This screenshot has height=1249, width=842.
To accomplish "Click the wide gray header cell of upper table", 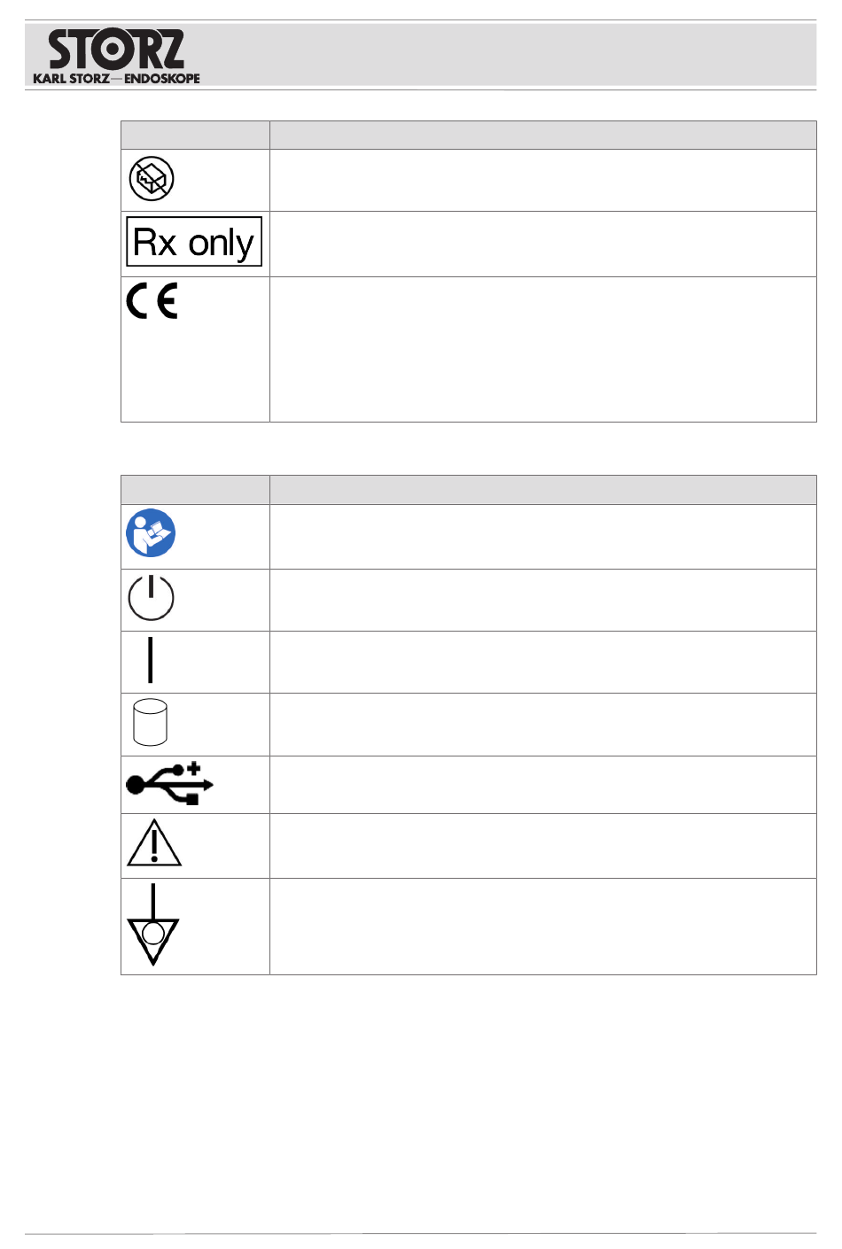I will pos(542,135).
